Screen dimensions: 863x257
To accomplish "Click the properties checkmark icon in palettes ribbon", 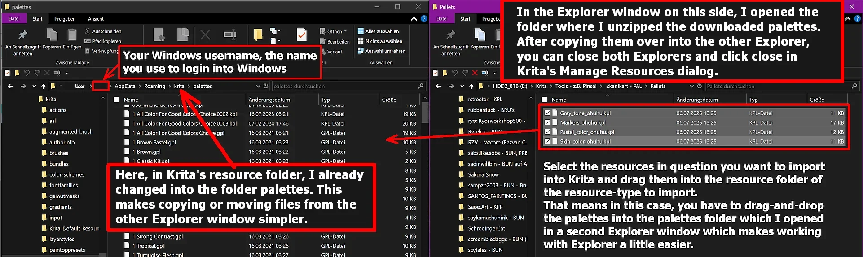I will [302, 35].
